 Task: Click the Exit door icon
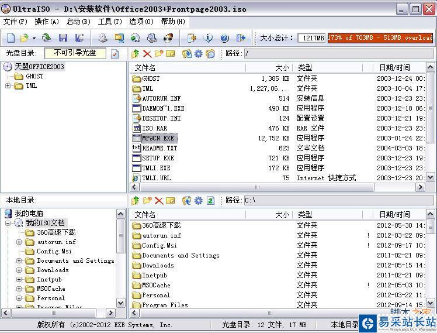241,37
